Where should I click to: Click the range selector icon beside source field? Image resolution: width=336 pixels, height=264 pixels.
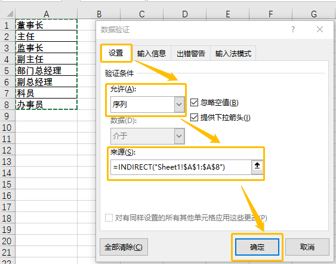coord(257,167)
